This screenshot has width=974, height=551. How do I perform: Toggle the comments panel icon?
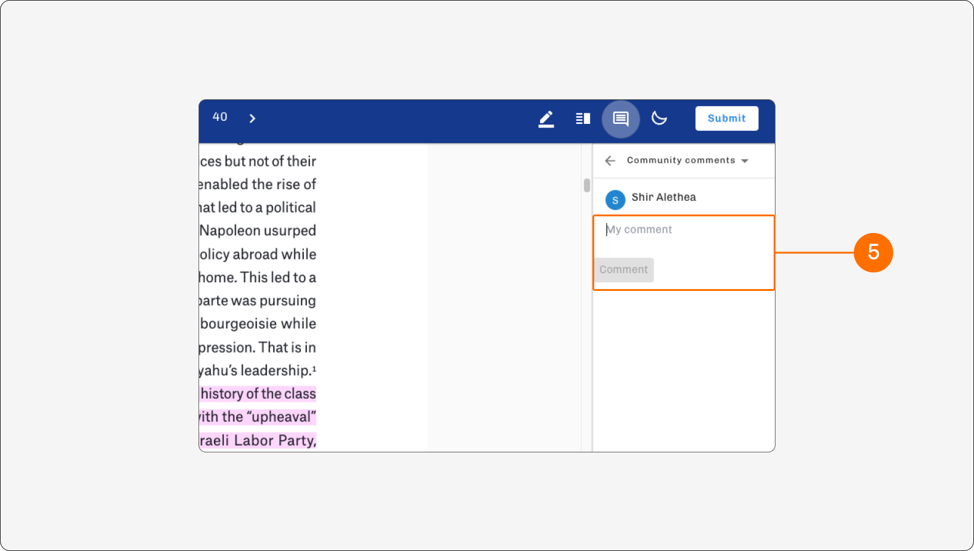click(x=621, y=118)
